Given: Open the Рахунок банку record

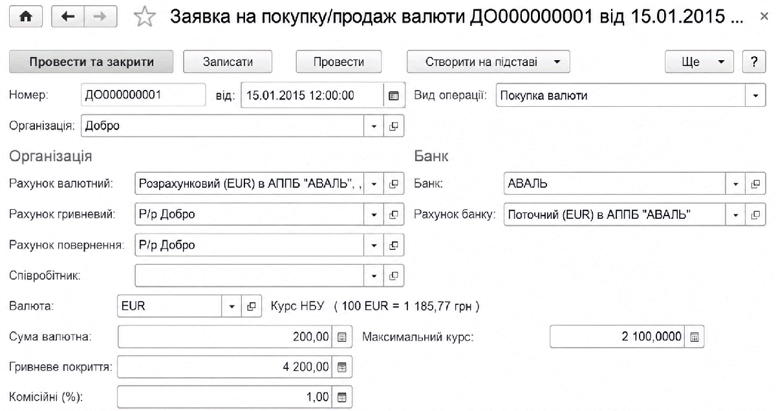Looking at the screenshot, I should tap(755, 214).
